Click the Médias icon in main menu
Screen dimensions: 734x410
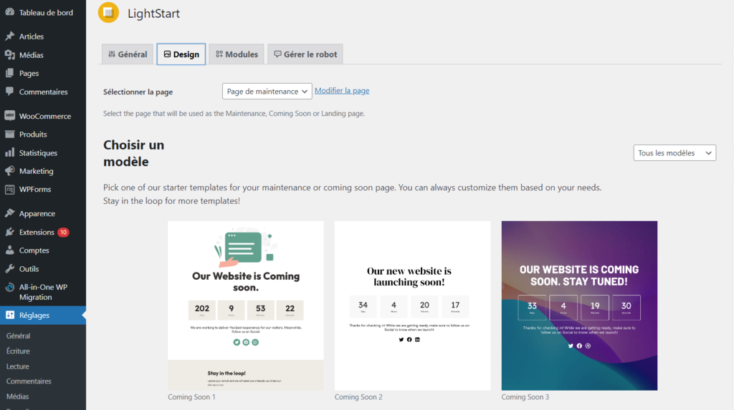coord(10,54)
